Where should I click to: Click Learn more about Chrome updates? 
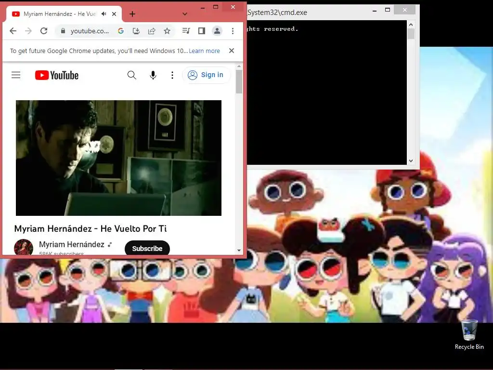(x=204, y=51)
